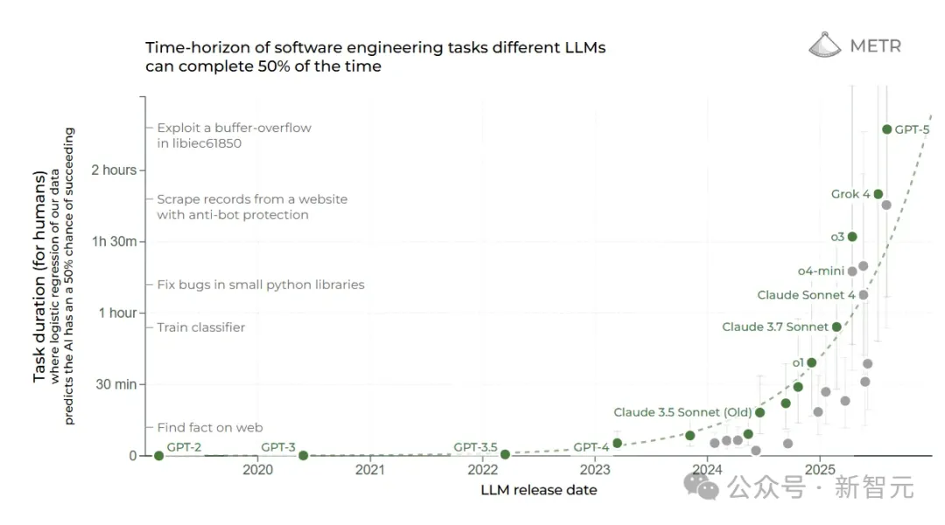Image resolution: width=945 pixels, height=525 pixels.
Task: Click the GPT-3 data point
Action: click(303, 455)
